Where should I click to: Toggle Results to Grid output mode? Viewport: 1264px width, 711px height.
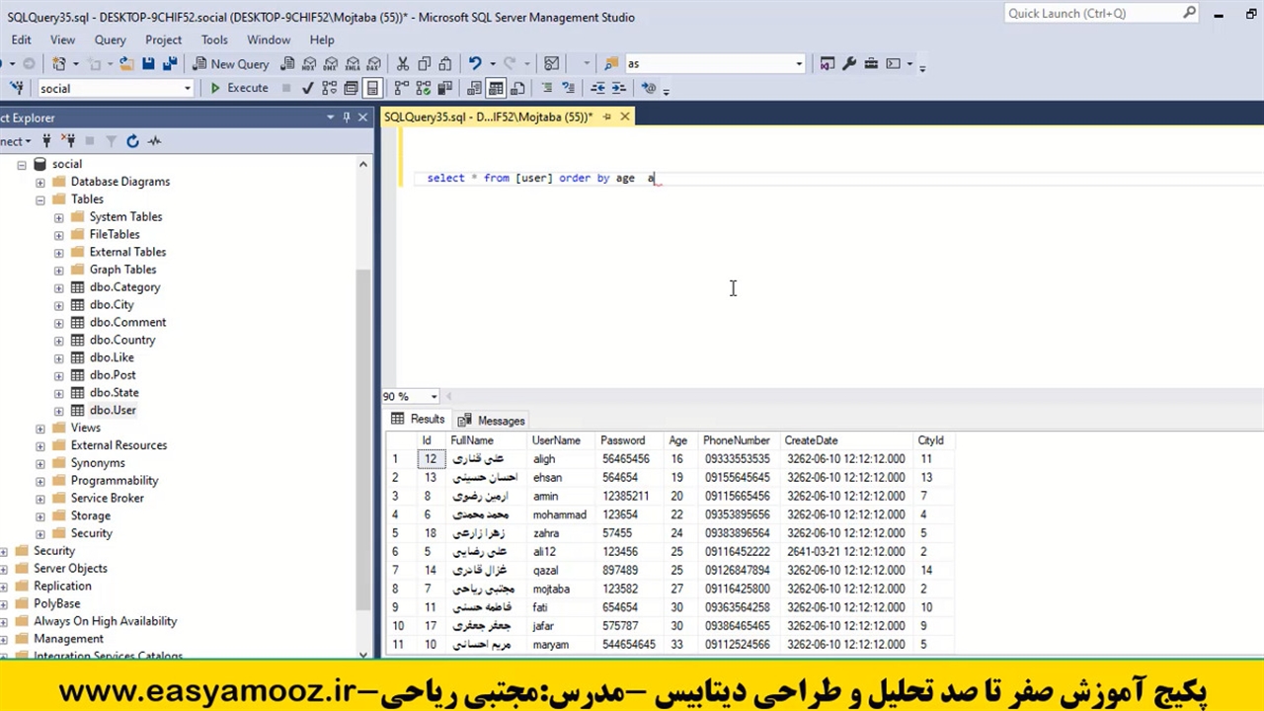496,88
